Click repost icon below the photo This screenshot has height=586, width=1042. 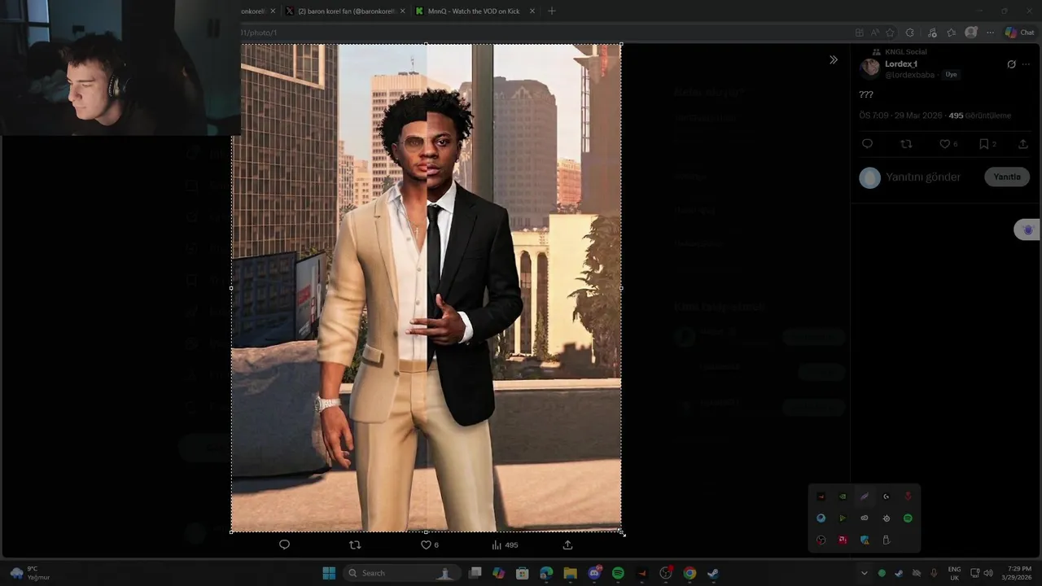click(354, 544)
